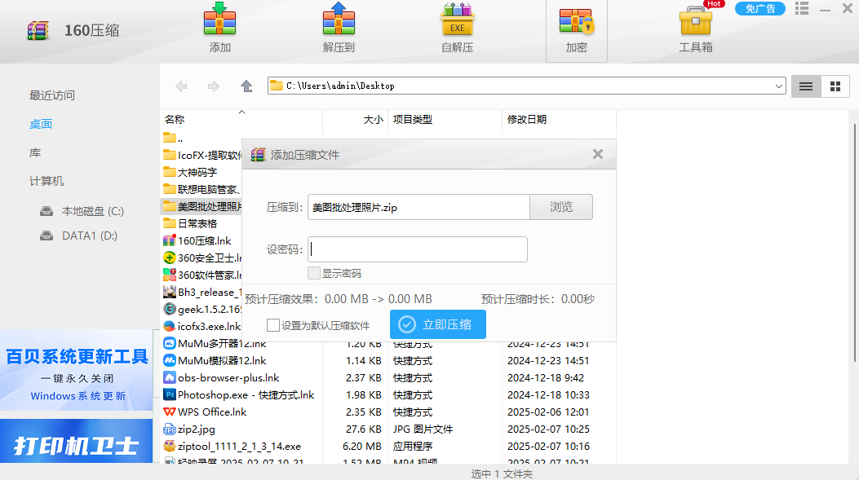Click the 立即压缩 button
The height and width of the screenshot is (480, 859).
[437, 324]
